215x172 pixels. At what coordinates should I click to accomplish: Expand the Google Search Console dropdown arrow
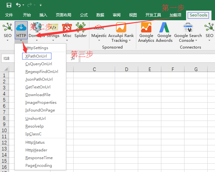point(196,41)
